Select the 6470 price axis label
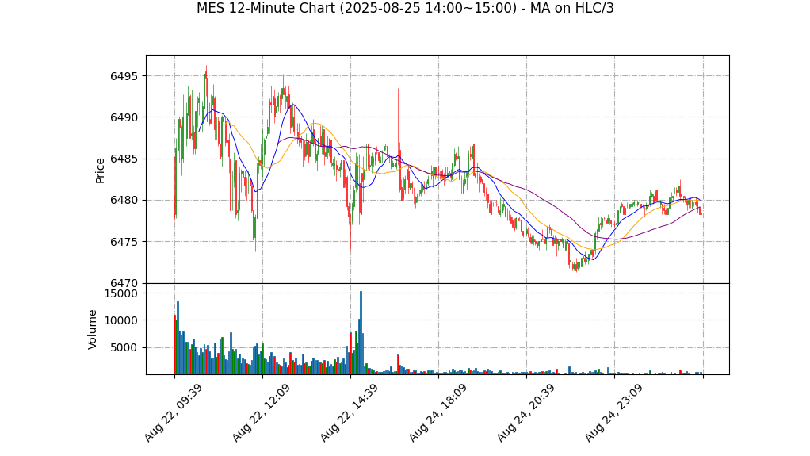The width and height of the screenshot is (810, 456). click(124, 283)
